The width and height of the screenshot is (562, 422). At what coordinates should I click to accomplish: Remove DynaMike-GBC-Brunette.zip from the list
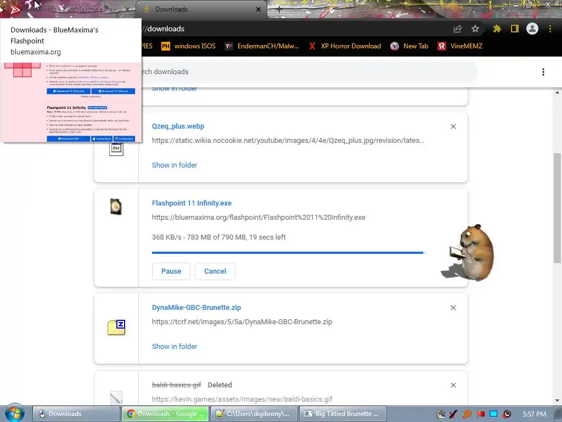pyautogui.click(x=453, y=308)
